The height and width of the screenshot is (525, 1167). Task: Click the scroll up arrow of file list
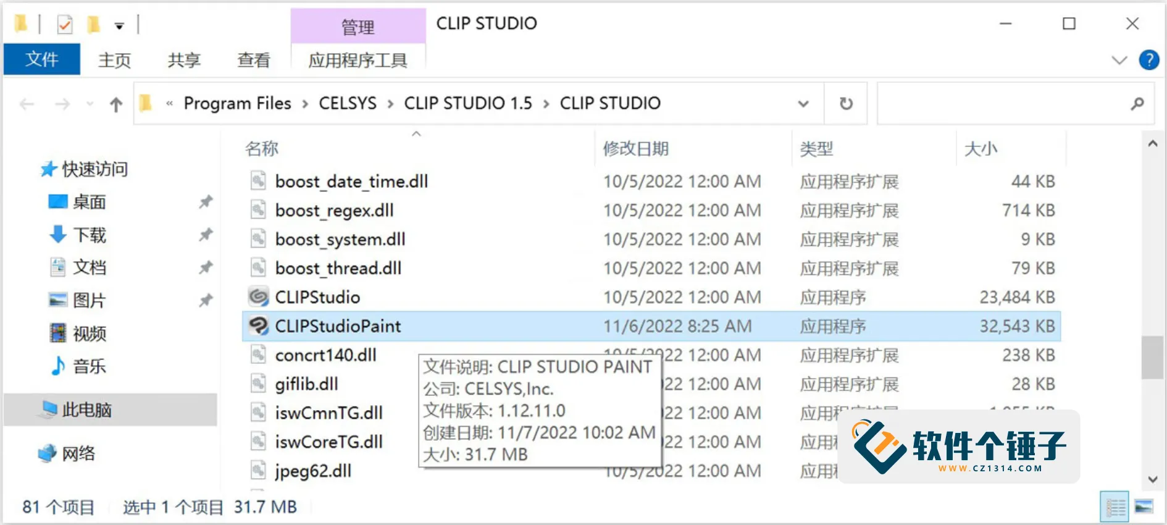1152,144
